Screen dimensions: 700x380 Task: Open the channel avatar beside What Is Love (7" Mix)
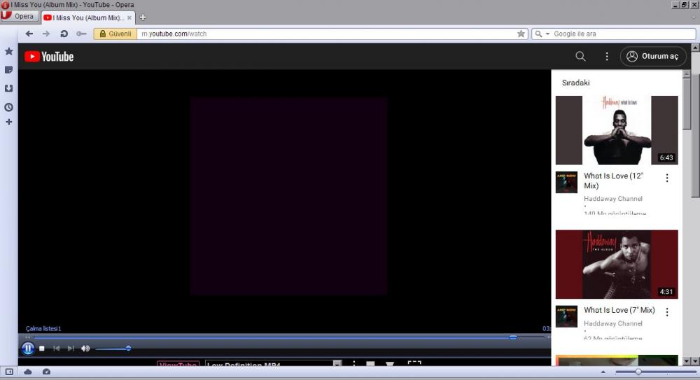point(566,316)
